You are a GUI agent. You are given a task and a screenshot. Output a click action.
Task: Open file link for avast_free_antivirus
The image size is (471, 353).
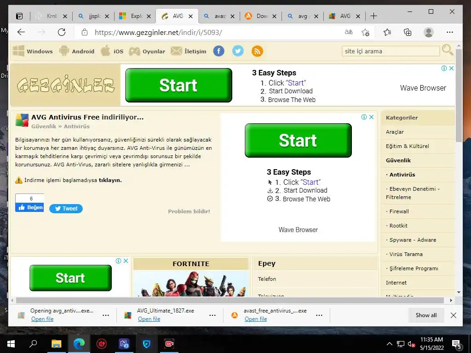(x=256, y=319)
